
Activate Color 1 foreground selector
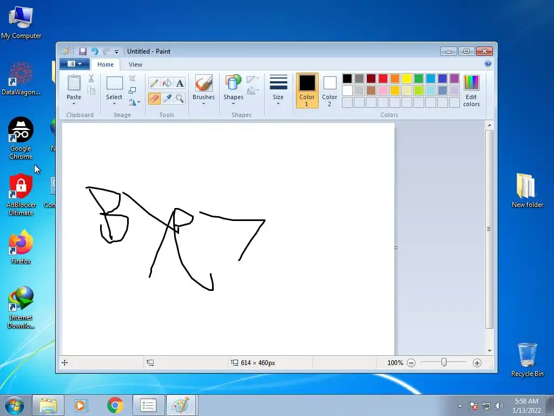pos(307,90)
